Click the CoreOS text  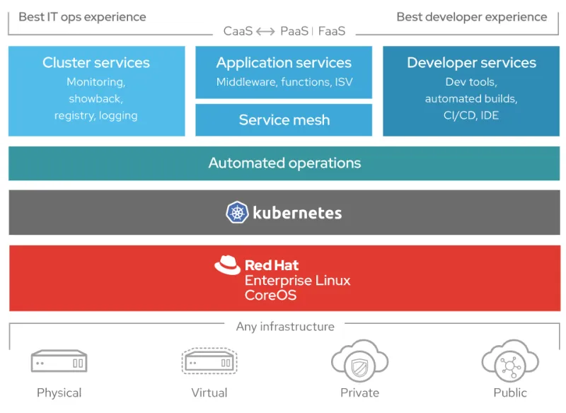pyautogui.click(x=271, y=296)
